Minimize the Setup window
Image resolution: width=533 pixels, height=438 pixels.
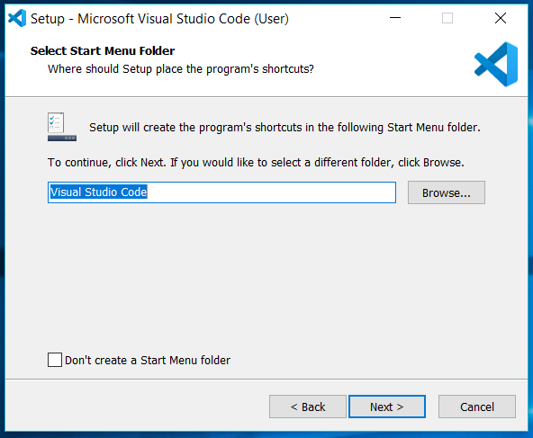click(x=395, y=18)
